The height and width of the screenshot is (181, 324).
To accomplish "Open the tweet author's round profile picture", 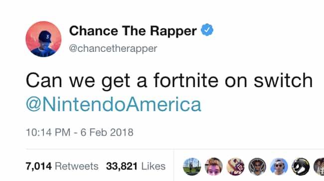I will click(x=43, y=39).
